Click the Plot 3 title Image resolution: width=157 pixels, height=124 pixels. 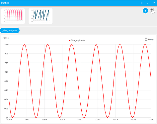click(x=6, y=38)
